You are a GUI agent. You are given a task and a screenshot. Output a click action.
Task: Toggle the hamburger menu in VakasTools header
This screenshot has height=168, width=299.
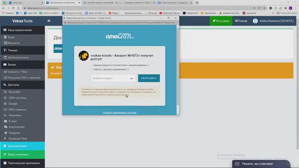(49, 21)
